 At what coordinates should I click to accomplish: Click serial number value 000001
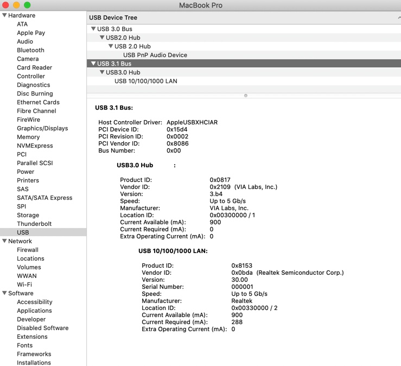[x=242, y=287]
